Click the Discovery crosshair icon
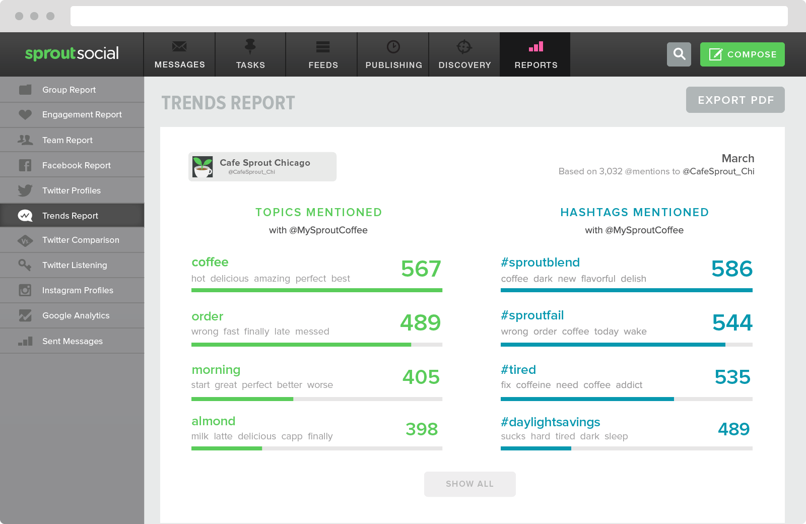Viewport: 806px width, 524px height. point(464,47)
